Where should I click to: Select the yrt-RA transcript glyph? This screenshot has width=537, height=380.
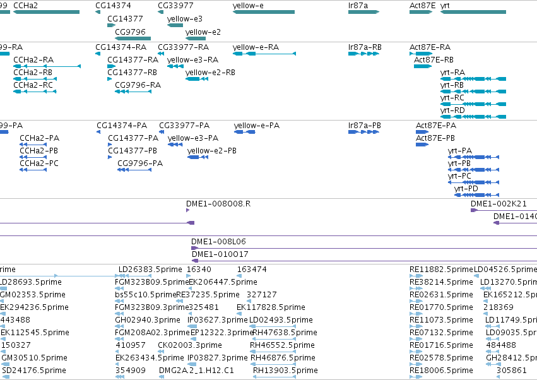click(x=473, y=79)
